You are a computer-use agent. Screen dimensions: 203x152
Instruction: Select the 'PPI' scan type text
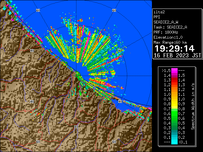coord(157,17)
